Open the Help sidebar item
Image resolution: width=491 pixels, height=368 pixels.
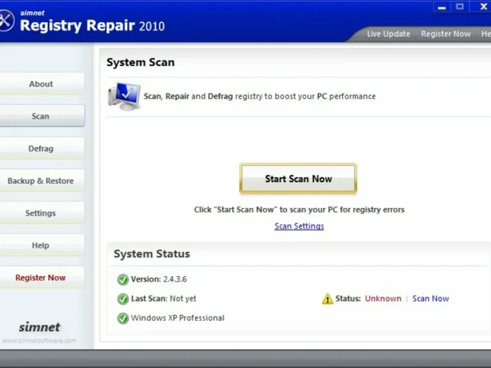pyautogui.click(x=41, y=245)
